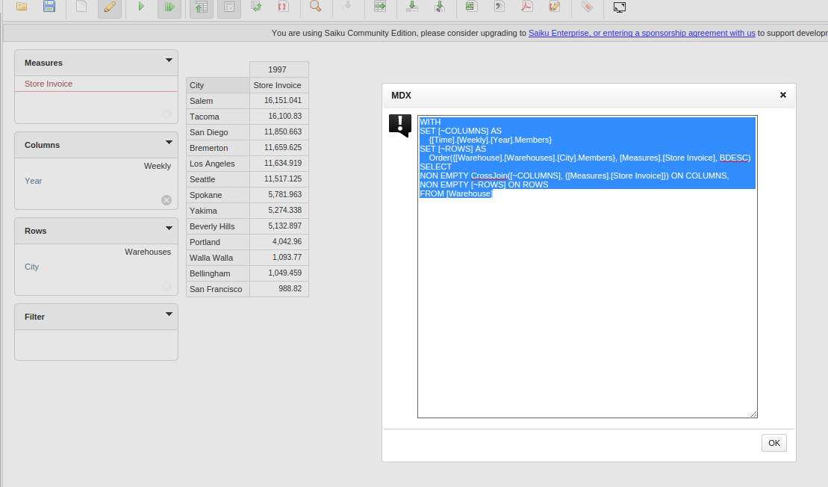Export results to PDF icon

(x=527, y=6)
